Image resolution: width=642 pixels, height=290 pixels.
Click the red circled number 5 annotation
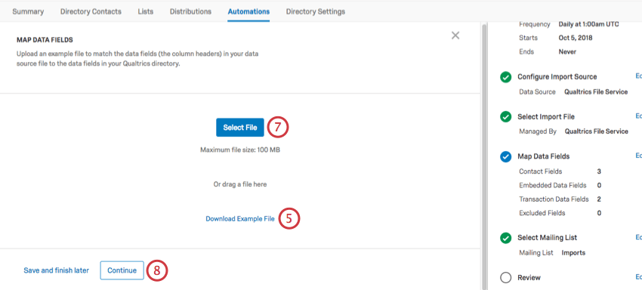289,219
